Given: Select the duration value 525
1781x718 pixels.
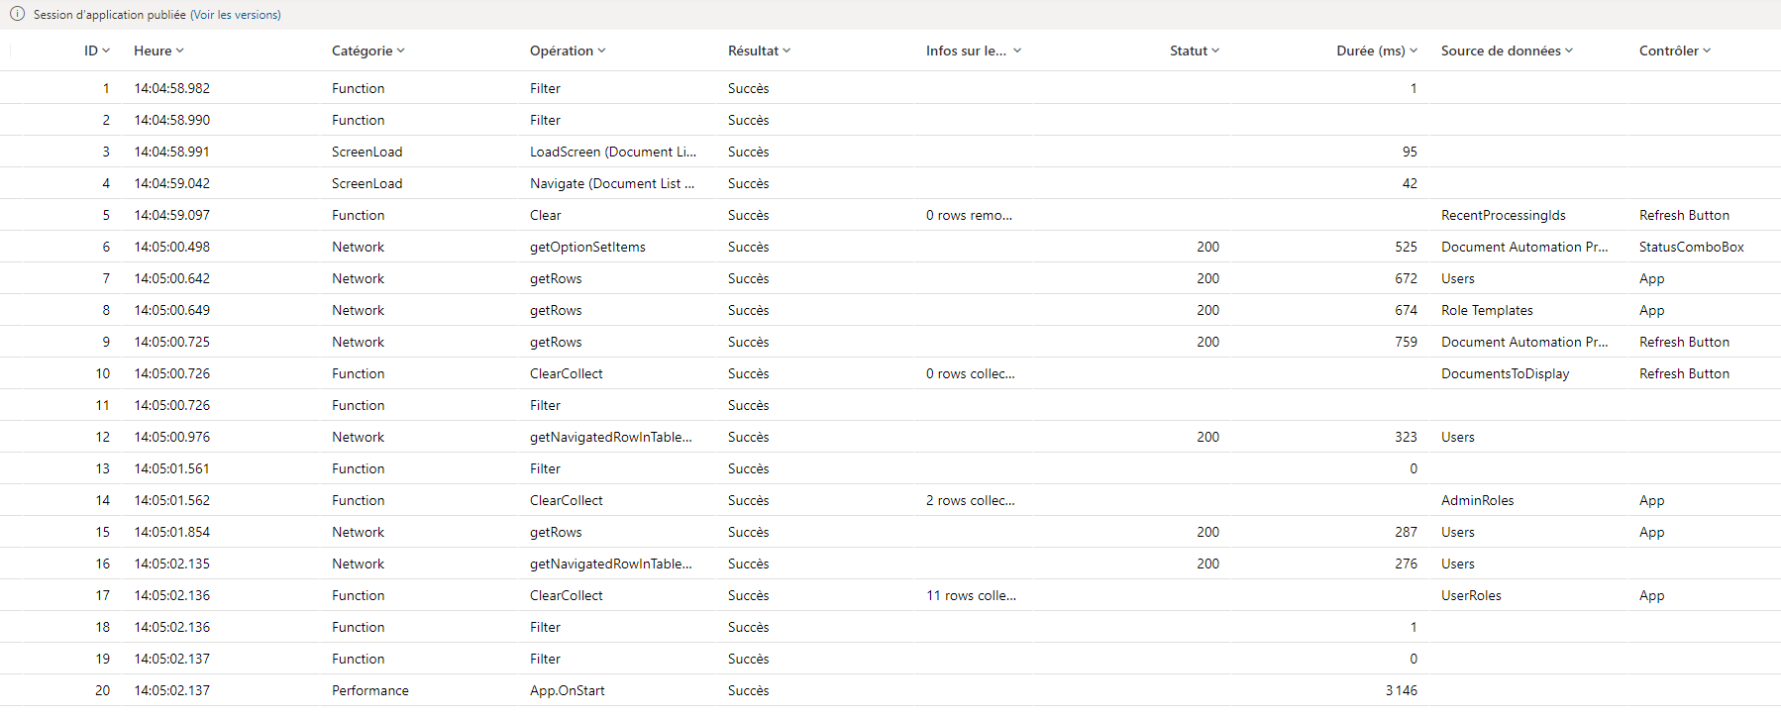Looking at the screenshot, I should 1407,247.
